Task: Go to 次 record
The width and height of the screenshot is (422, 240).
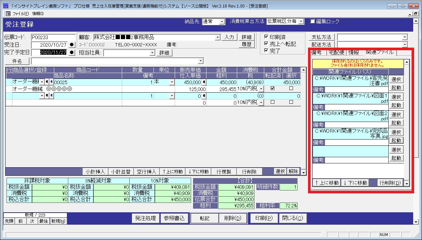Action: point(32,221)
